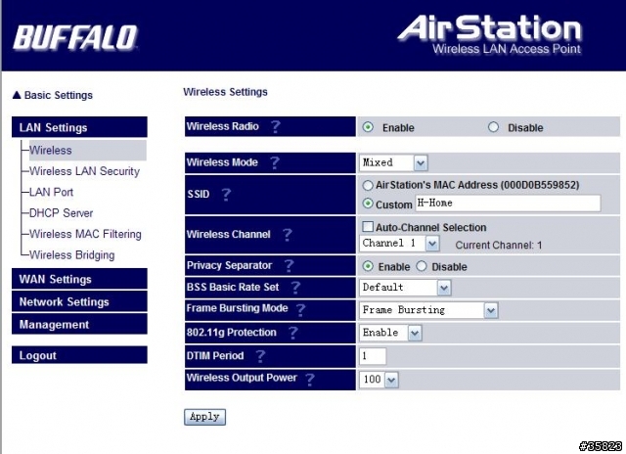Open Wireless LAN Security page
Image resolution: width=626 pixels, height=454 pixels.
tap(85, 171)
